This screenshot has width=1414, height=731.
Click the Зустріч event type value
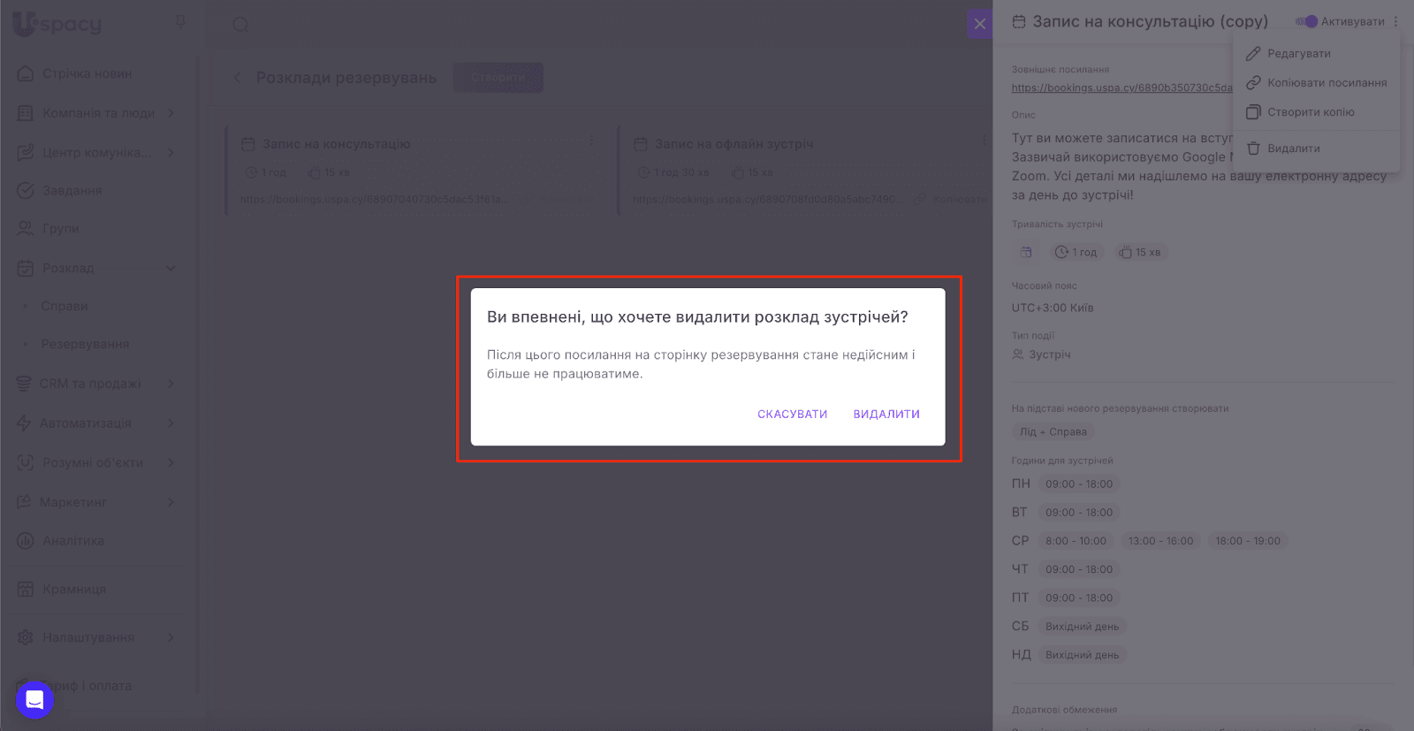click(1050, 354)
